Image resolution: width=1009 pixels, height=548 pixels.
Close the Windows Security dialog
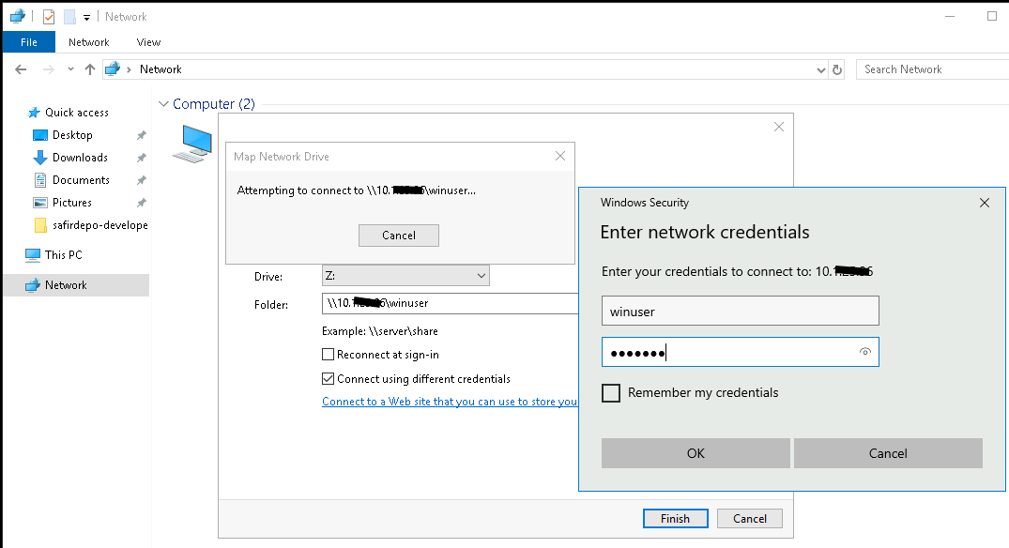pyautogui.click(x=984, y=203)
